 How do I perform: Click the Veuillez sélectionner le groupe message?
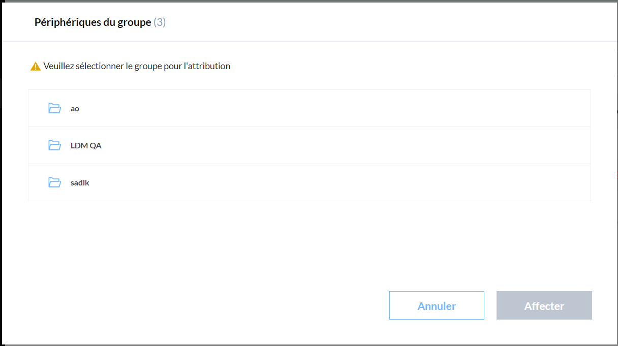pyautogui.click(x=137, y=66)
